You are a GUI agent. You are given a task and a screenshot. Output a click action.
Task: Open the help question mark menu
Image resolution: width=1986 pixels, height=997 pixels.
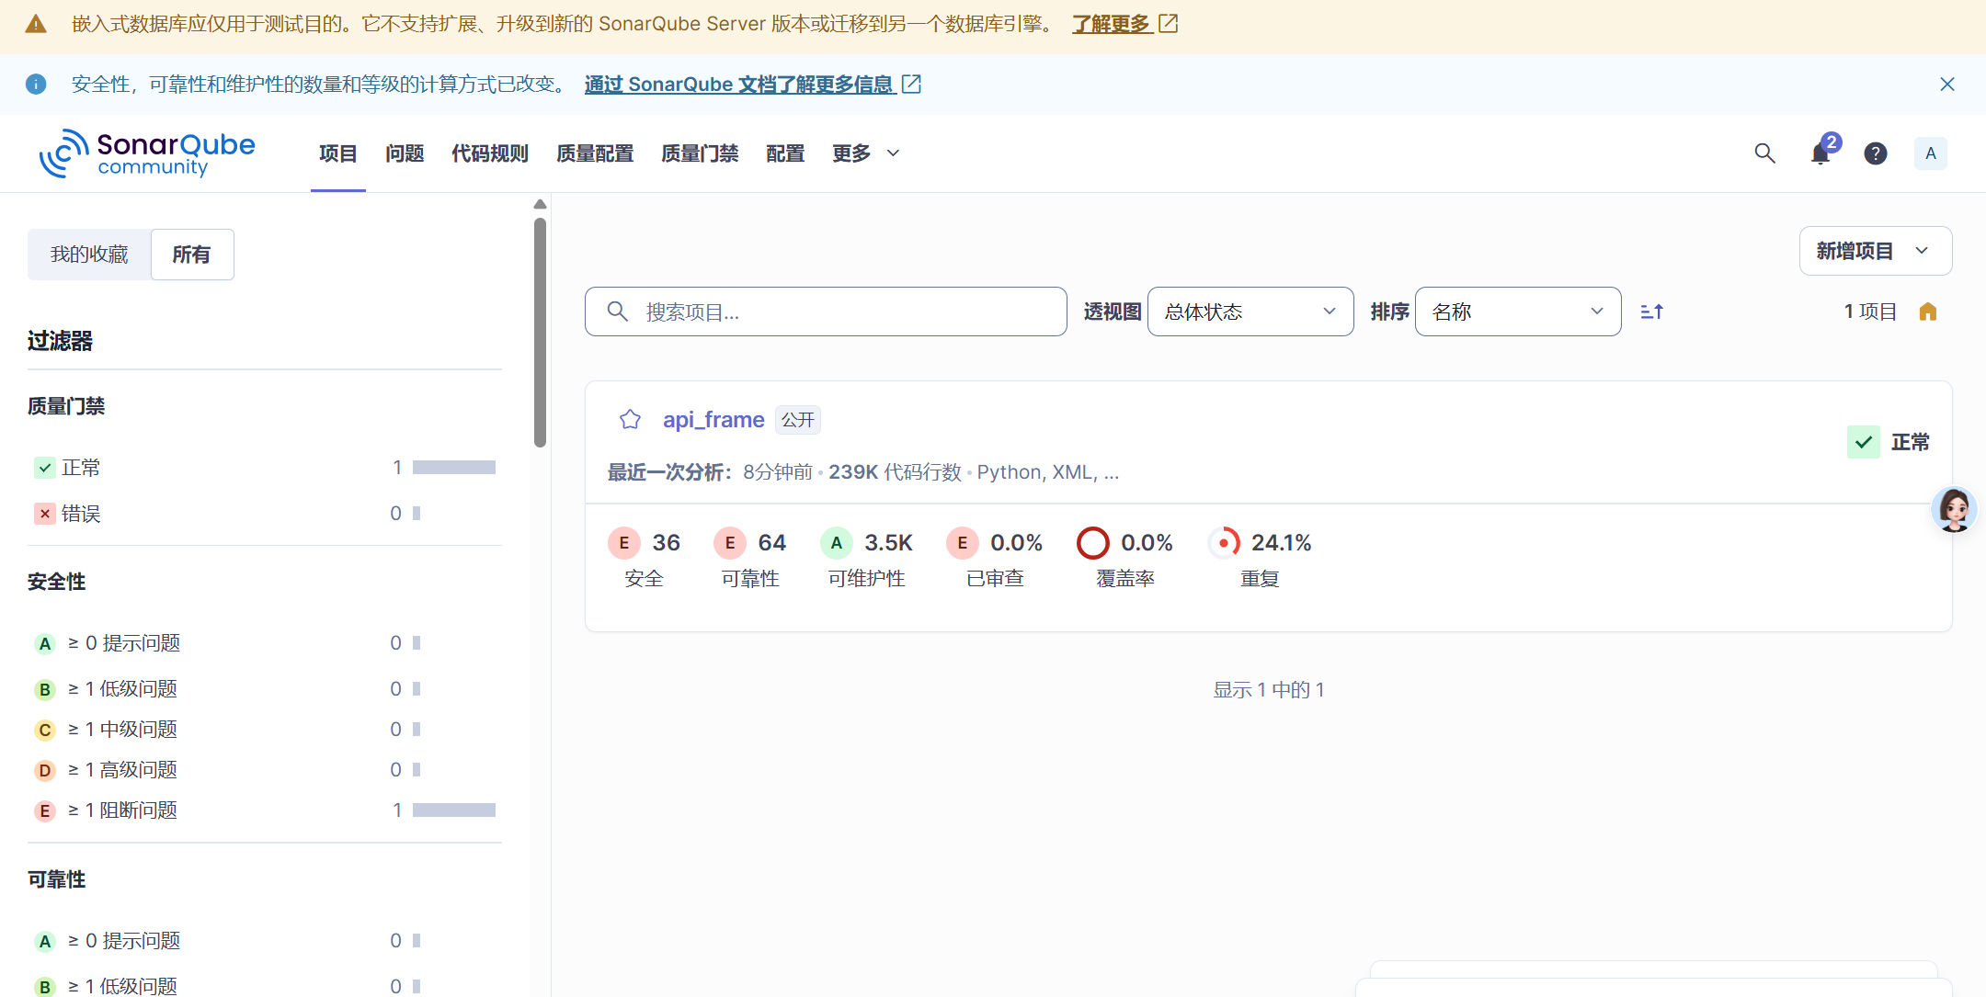(x=1876, y=153)
